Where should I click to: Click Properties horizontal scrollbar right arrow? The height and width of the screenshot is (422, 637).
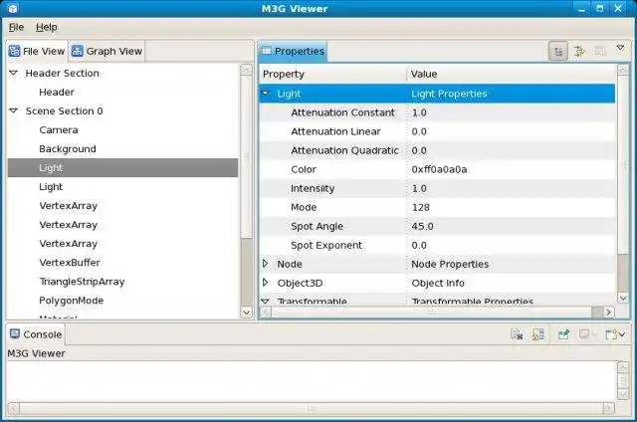tap(608, 312)
